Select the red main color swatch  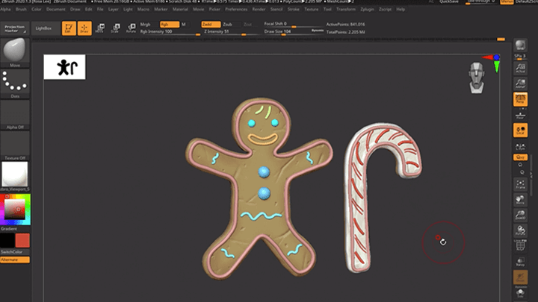(x=22, y=240)
